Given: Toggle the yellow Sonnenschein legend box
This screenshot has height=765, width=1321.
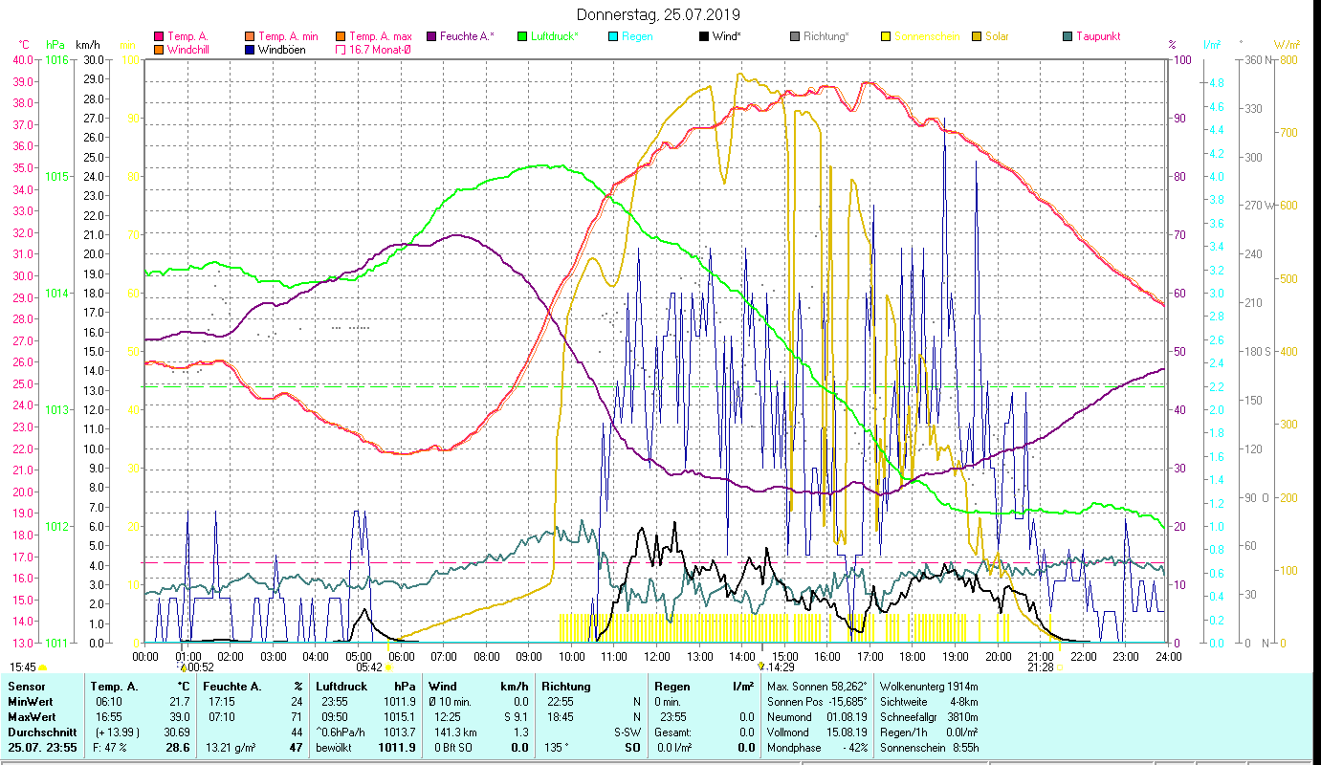Looking at the screenshot, I should tap(887, 37).
